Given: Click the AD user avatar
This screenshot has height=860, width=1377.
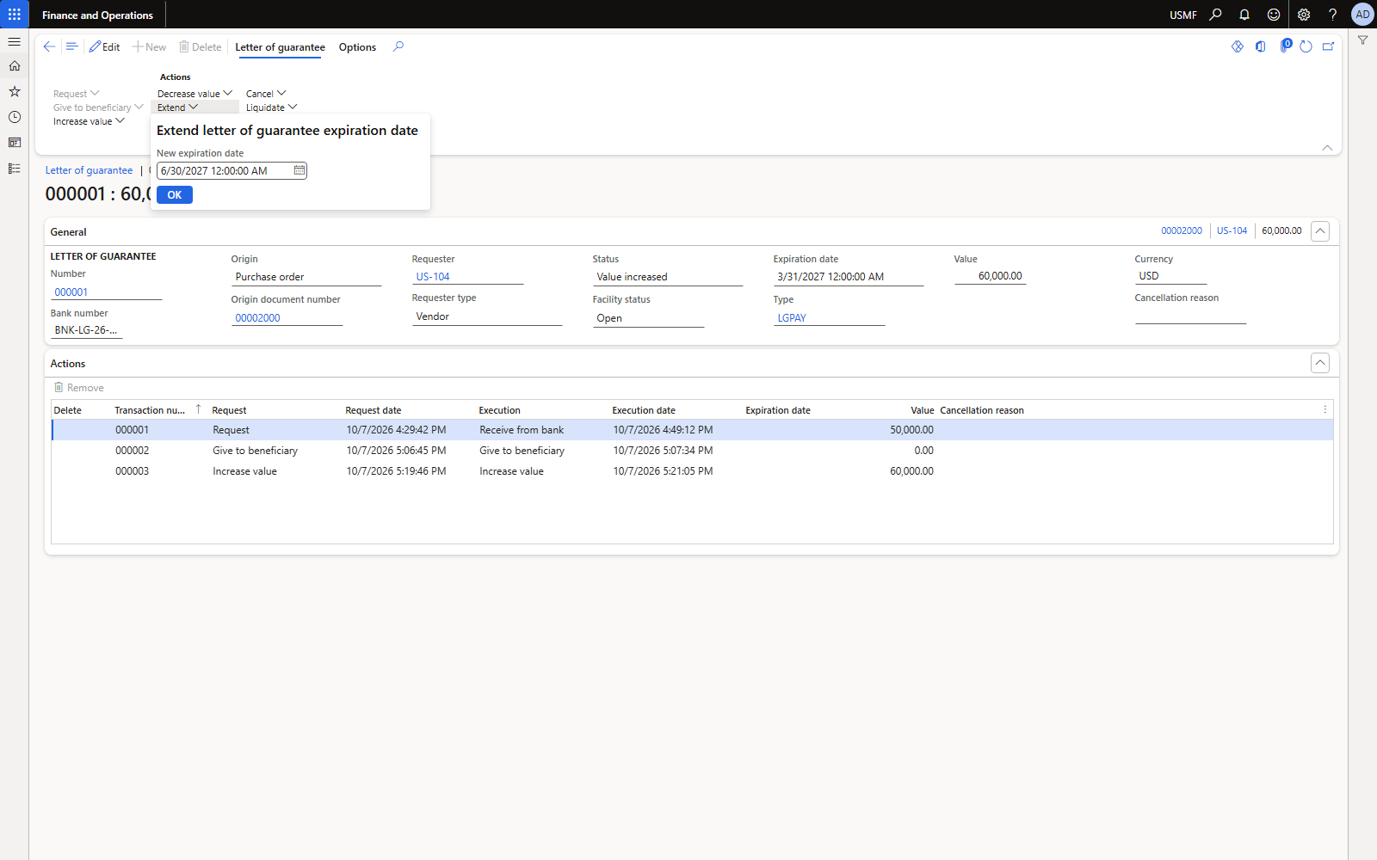Looking at the screenshot, I should pos(1362,15).
